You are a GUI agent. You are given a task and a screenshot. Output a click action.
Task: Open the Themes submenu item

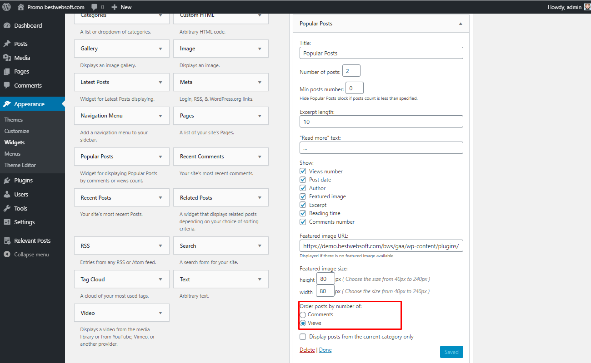click(x=14, y=120)
